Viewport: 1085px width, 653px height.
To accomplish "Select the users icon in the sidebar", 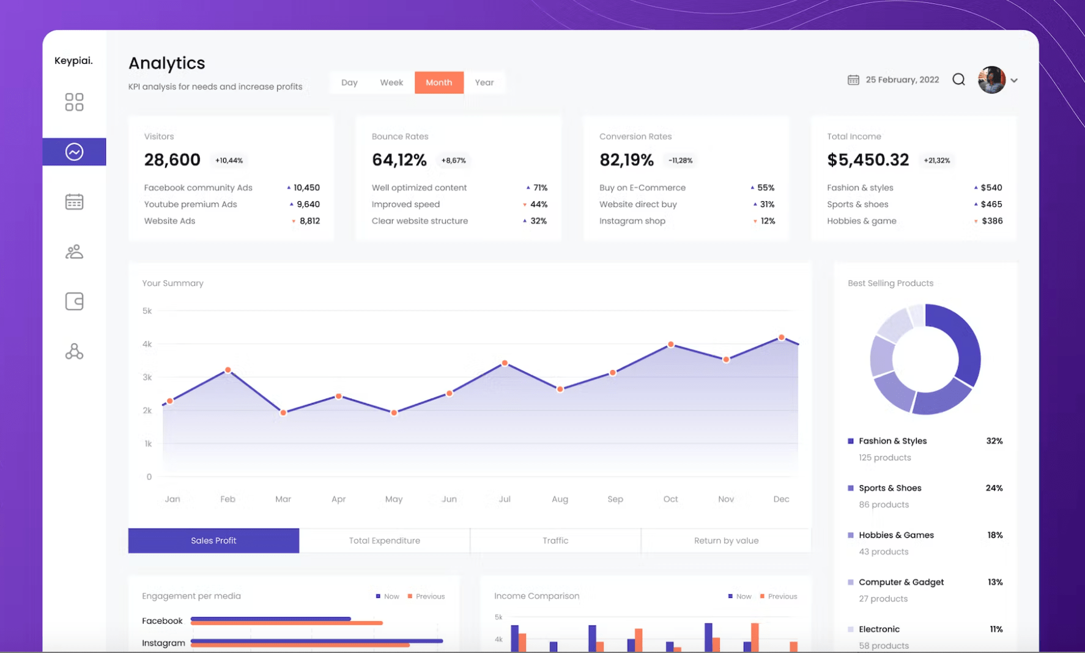I will (x=74, y=251).
